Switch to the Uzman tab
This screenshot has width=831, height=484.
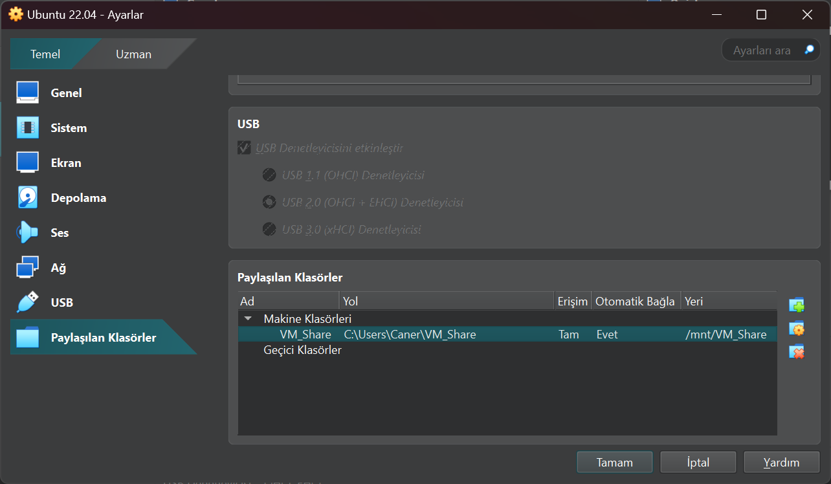click(134, 54)
